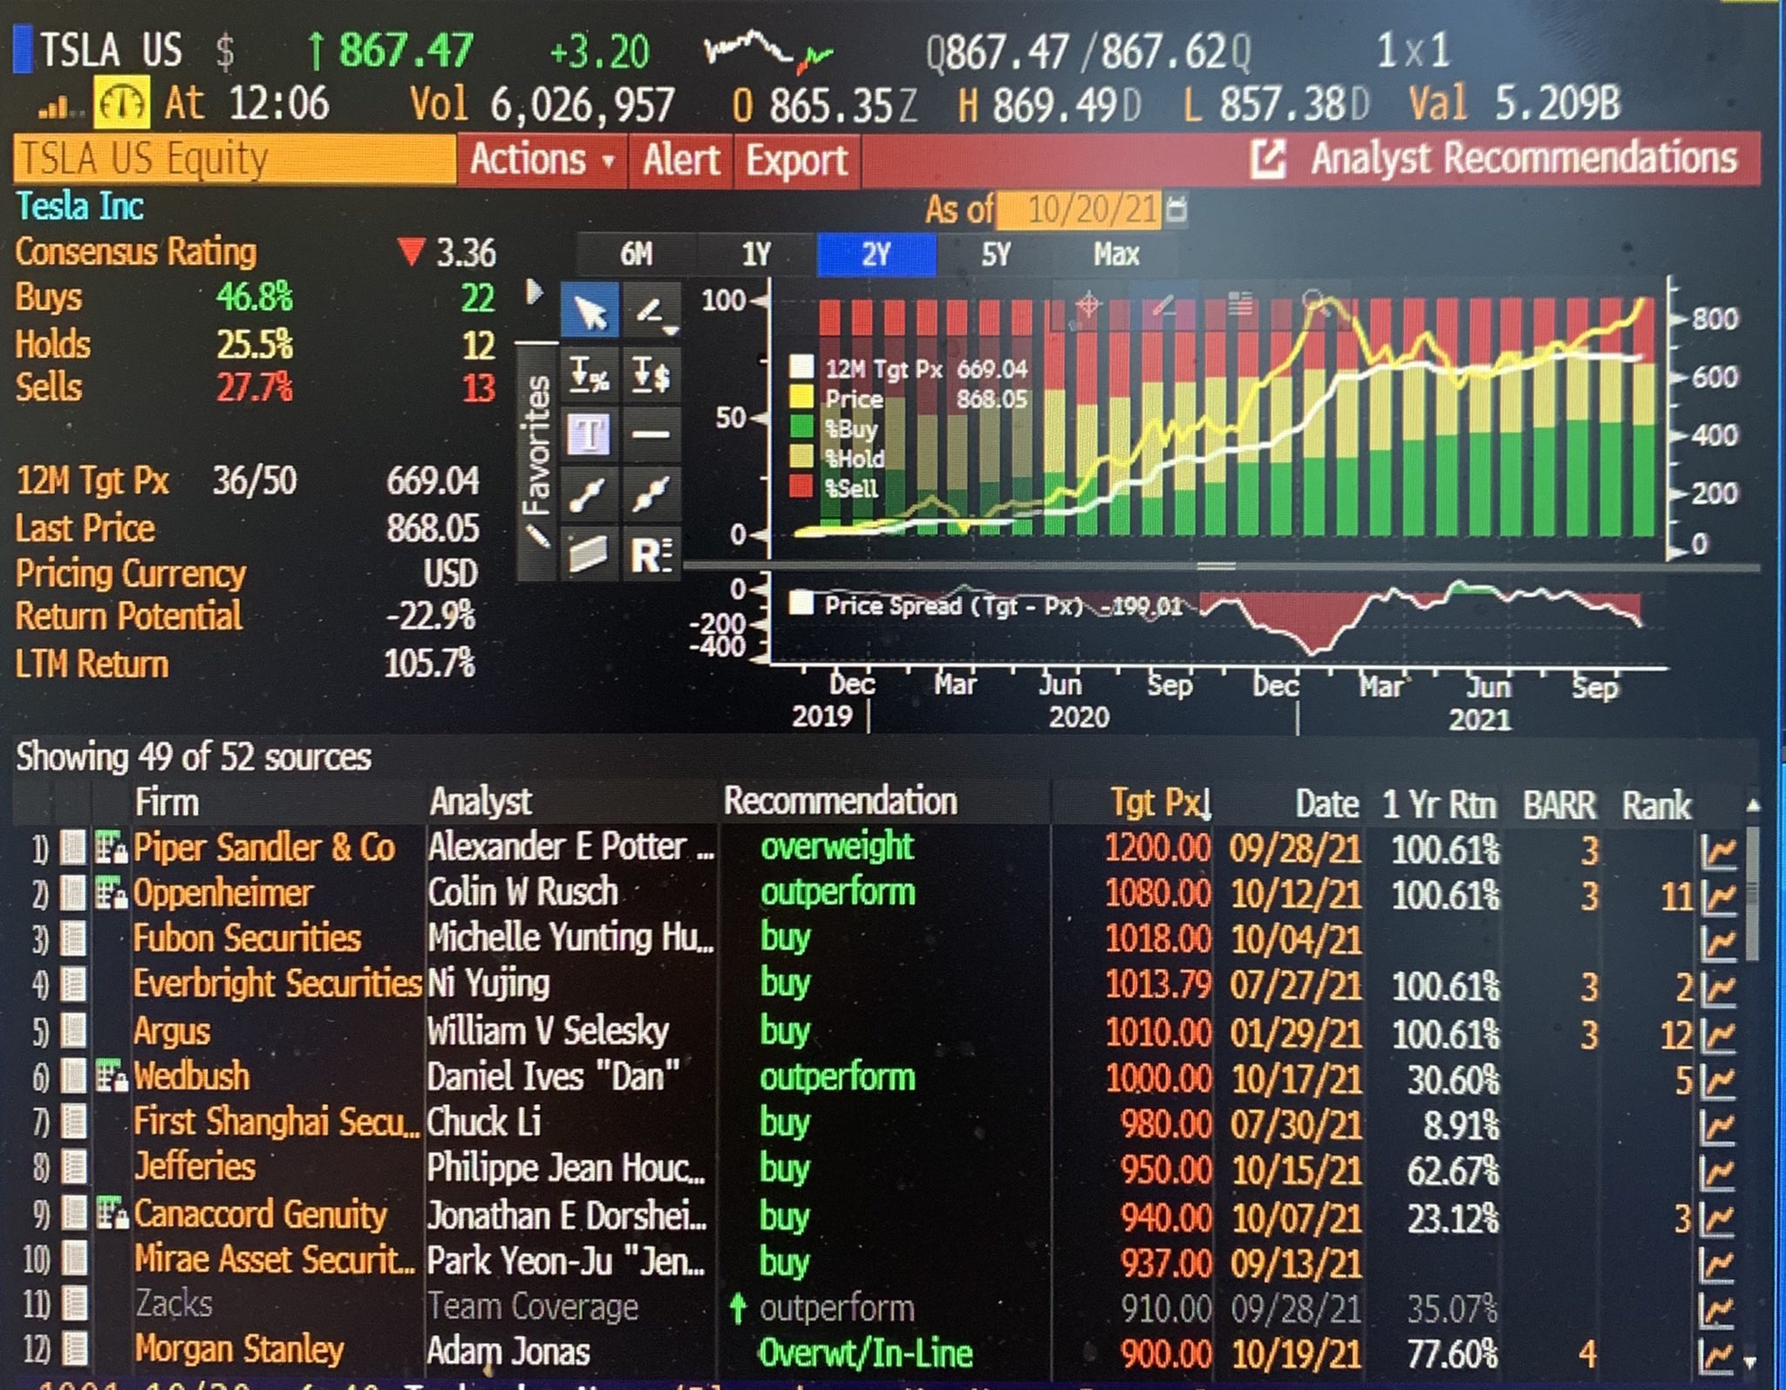Click the Alert button
Viewport: 1786px width, 1390px height.
(681, 160)
